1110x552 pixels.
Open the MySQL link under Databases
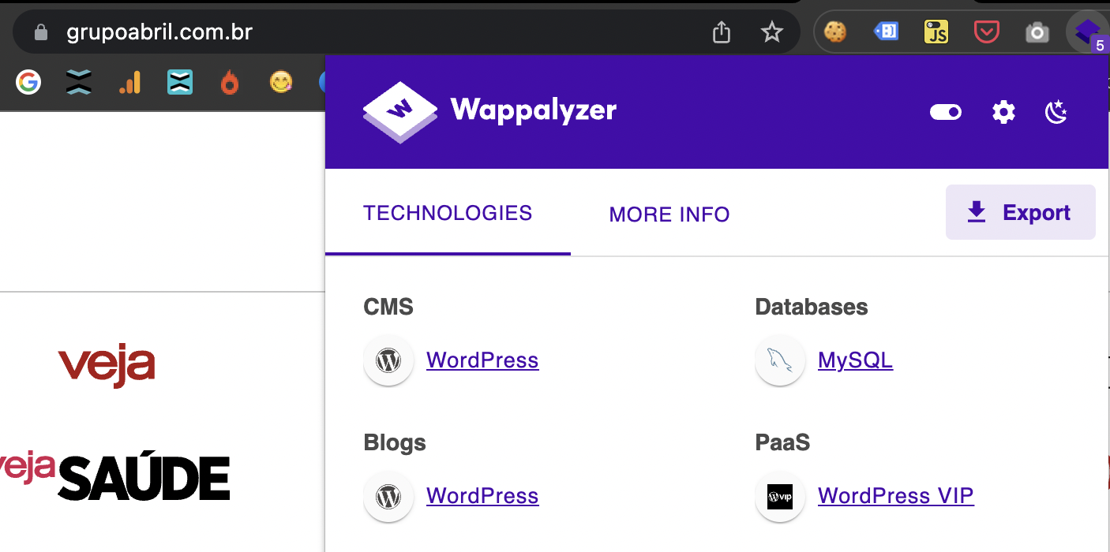tap(855, 360)
